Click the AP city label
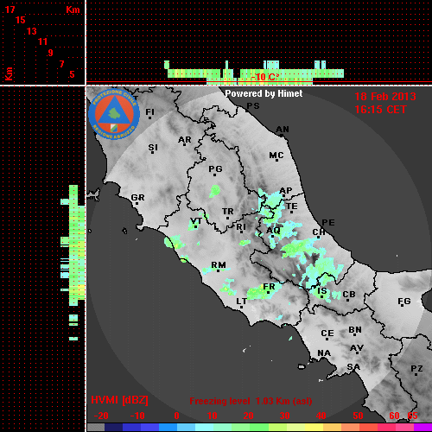The height and width of the screenshot is (432, 432). [x=286, y=191]
